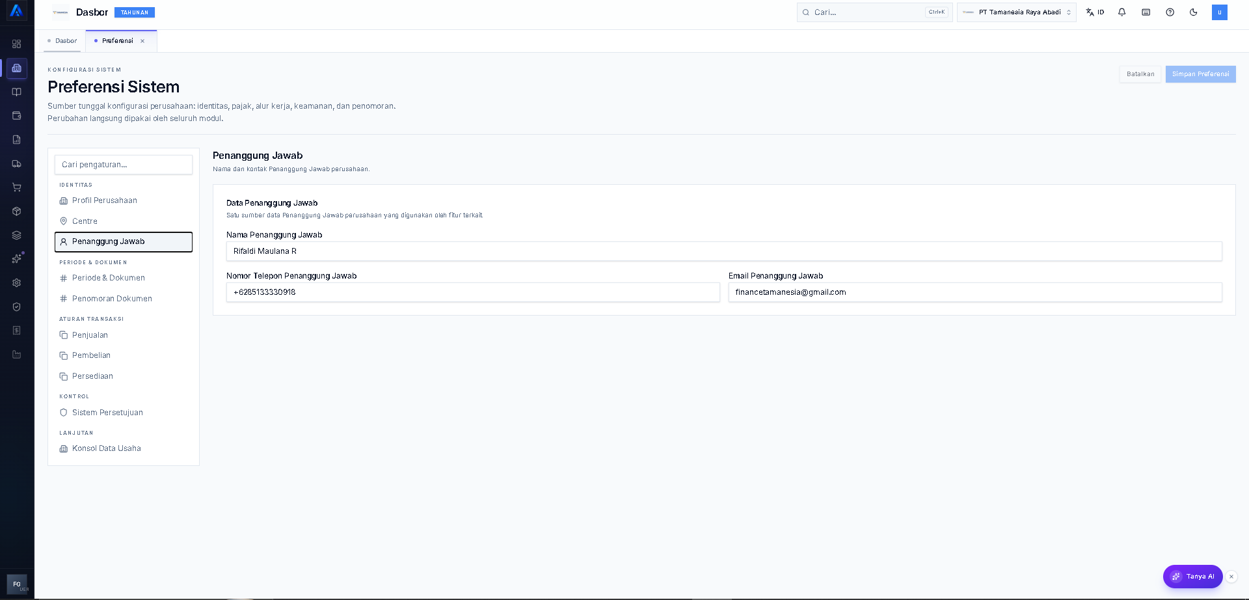Screen dimensions: 1249x600
Task: Open Penomoran Dokumen settings
Action: (124, 299)
